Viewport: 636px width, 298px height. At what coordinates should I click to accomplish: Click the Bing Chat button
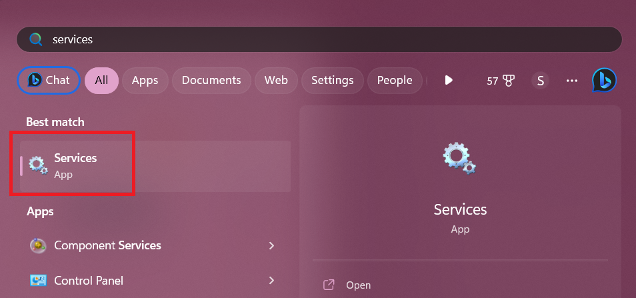pyautogui.click(x=49, y=81)
